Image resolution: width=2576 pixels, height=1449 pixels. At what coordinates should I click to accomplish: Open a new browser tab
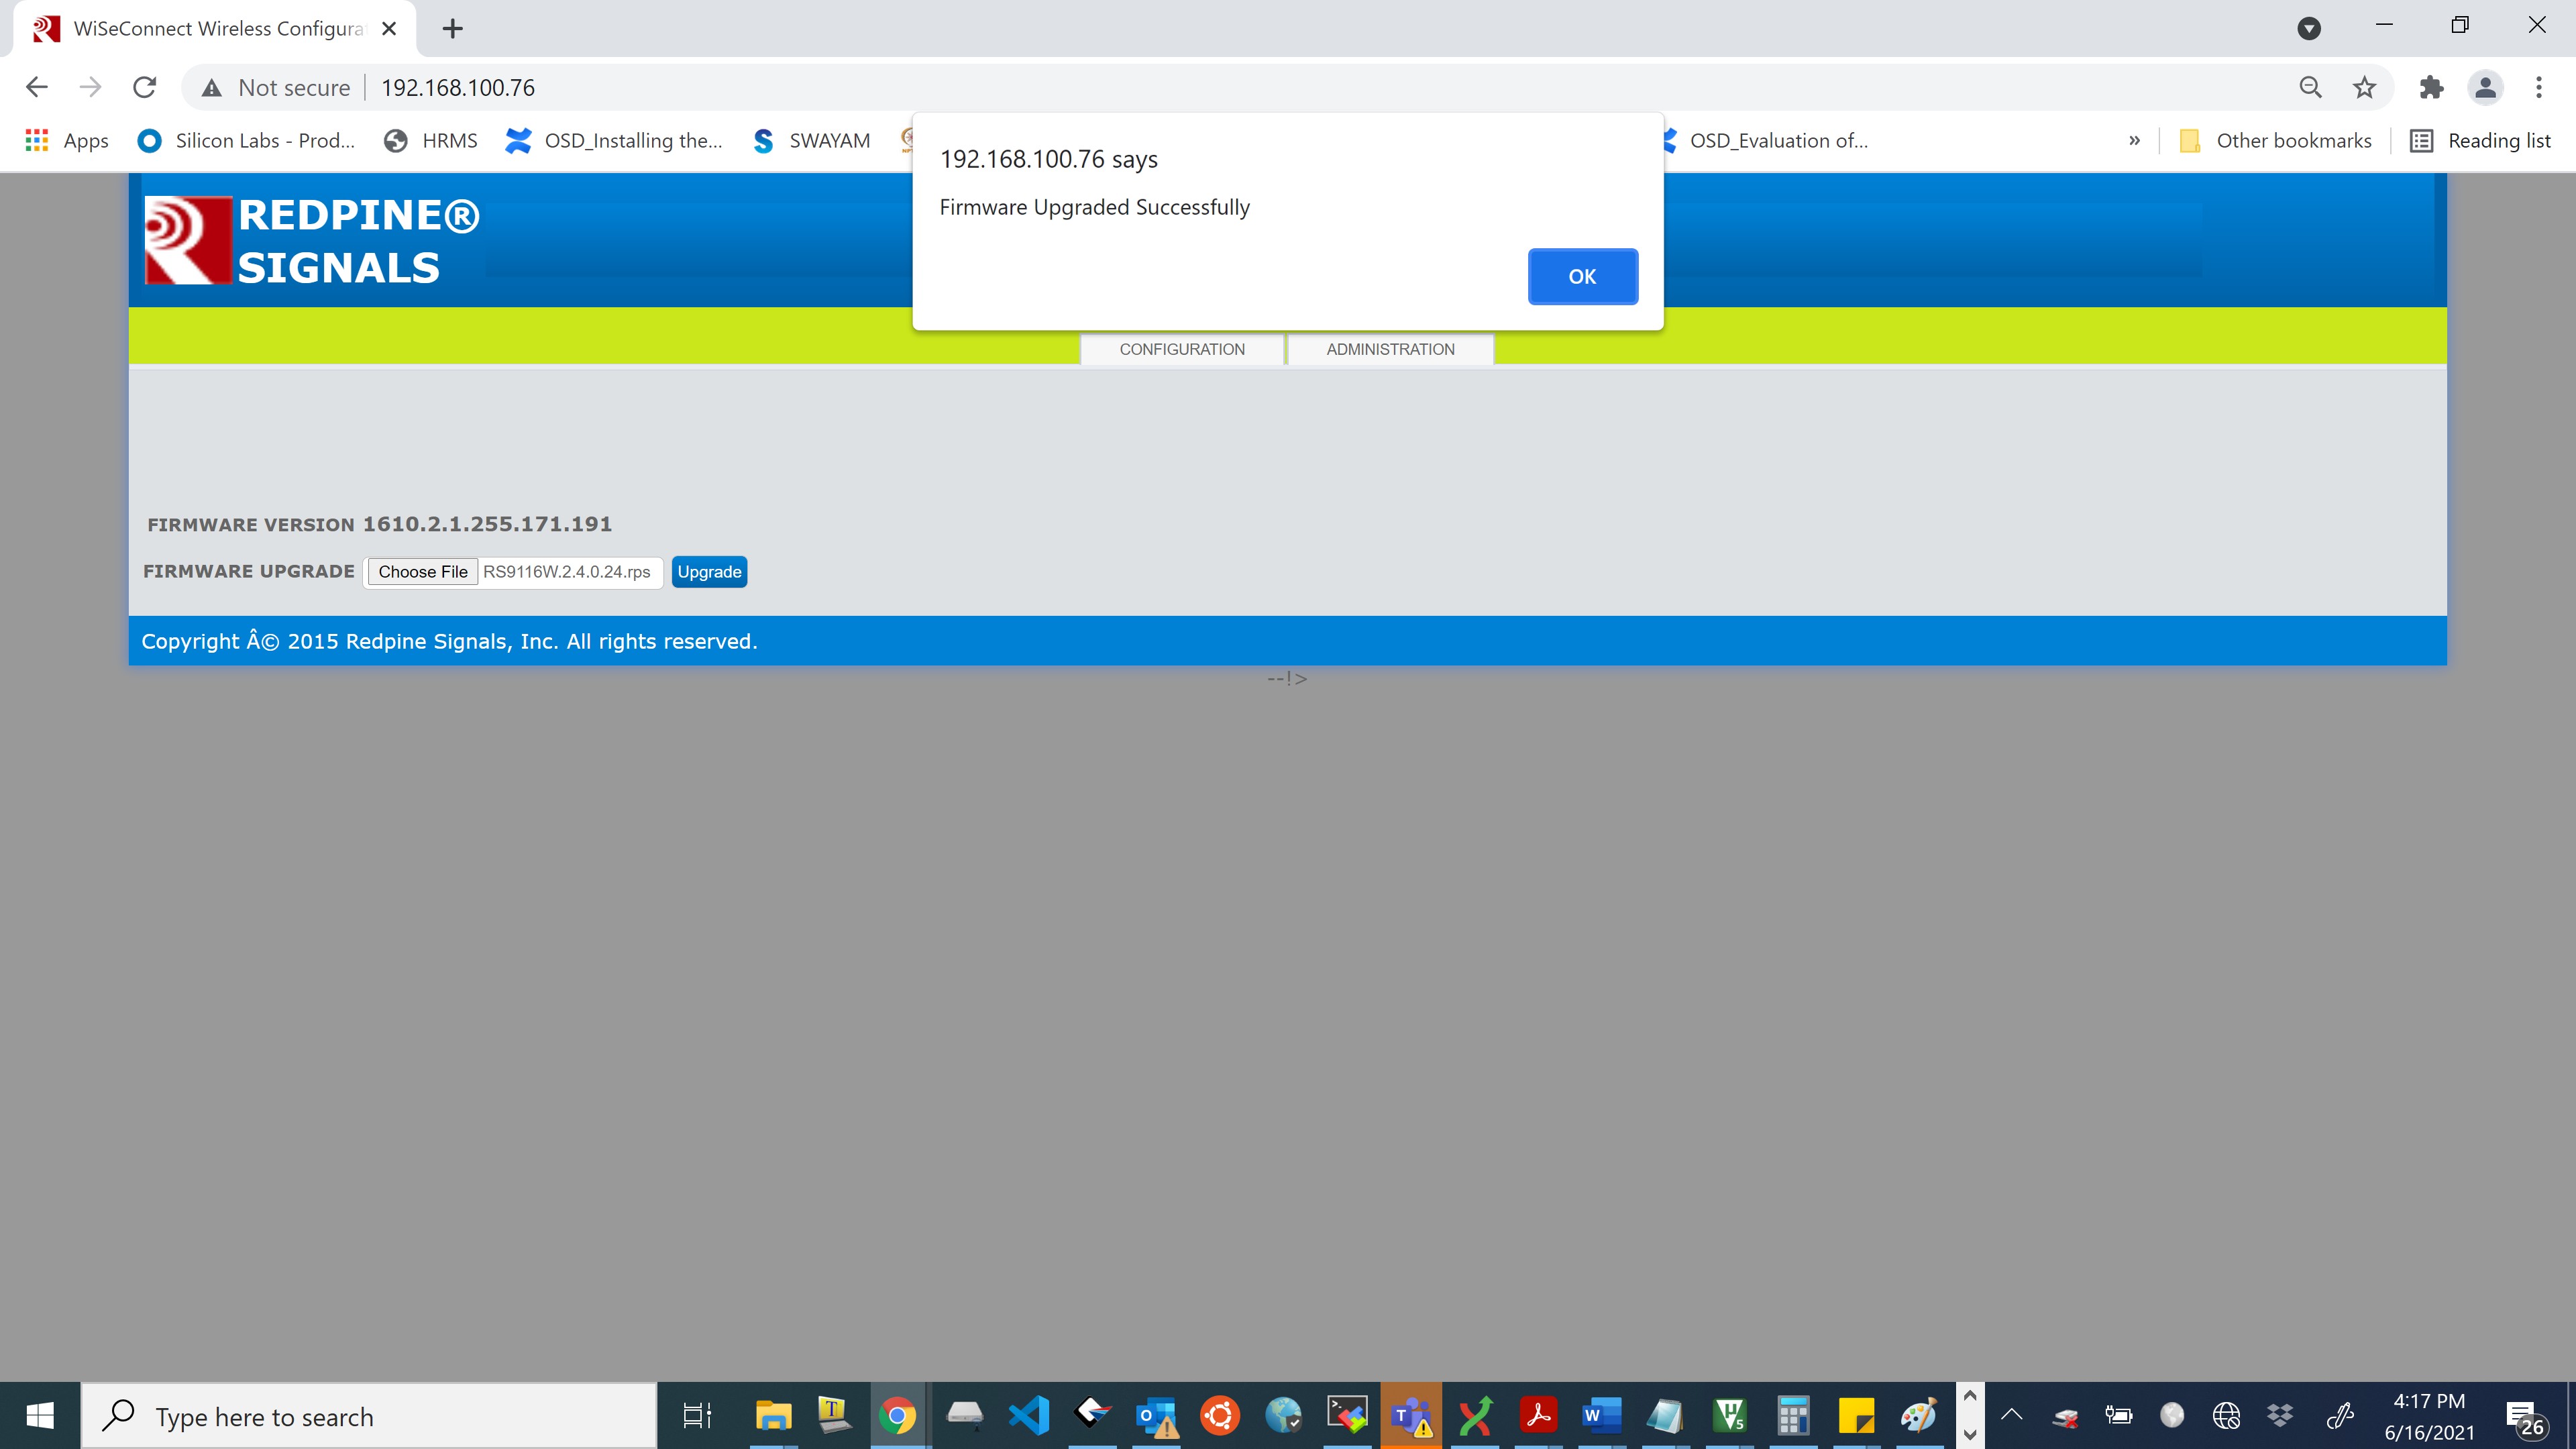452,29
